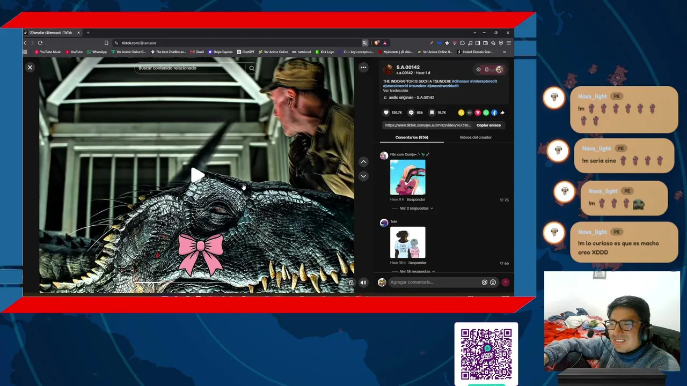Open the browser hamburger menu

tap(508, 43)
